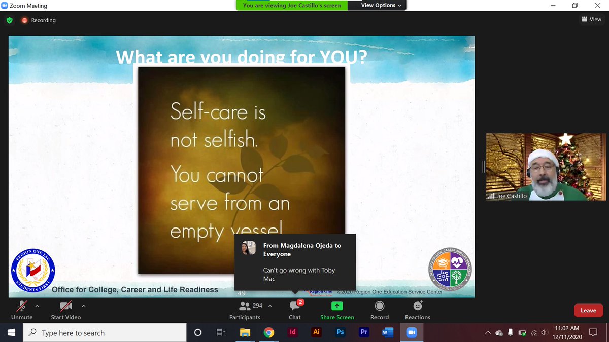Select Joe Castillo's video thumbnail

tap(546, 167)
